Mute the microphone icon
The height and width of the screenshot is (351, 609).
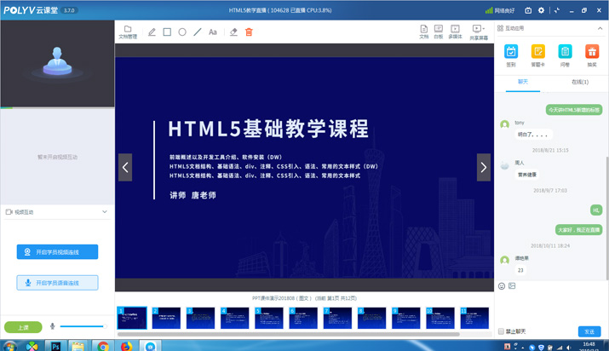[53, 326]
